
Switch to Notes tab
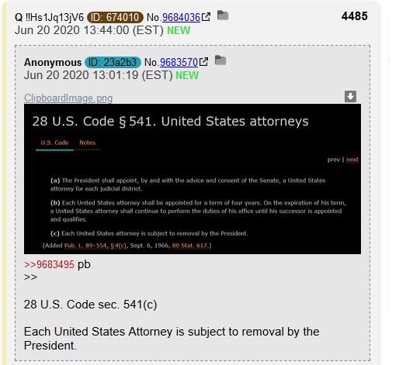pyautogui.click(x=88, y=143)
